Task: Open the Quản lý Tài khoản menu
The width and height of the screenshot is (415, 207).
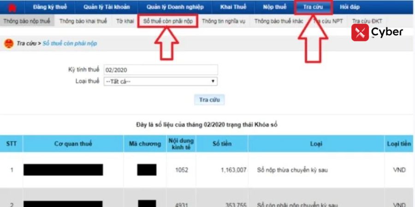Action: click(107, 7)
